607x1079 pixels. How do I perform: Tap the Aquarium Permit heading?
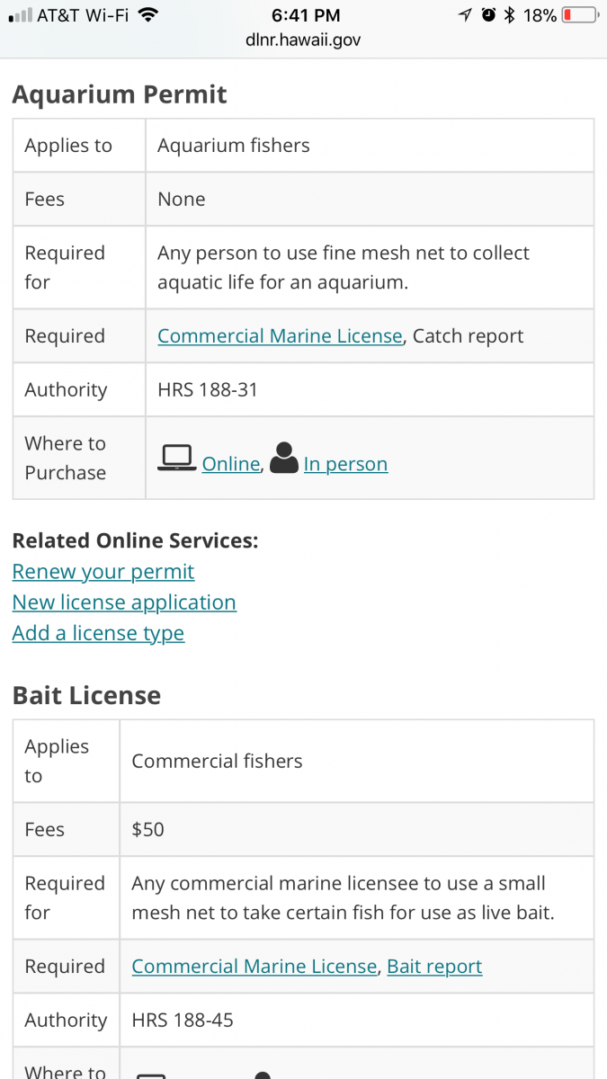point(120,94)
